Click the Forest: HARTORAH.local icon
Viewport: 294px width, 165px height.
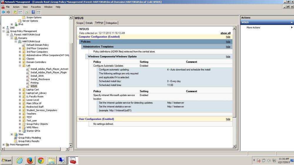coord(12,35)
